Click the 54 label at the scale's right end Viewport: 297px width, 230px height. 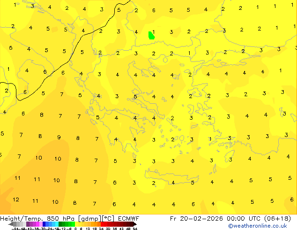[x=135, y=229]
